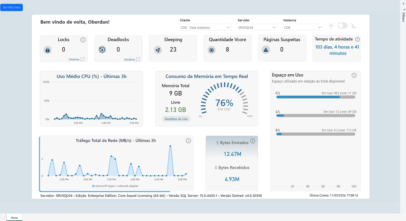
Task: Toggle the light/dark theme switch
Action: pyautogui.click(x=342, y=25)
